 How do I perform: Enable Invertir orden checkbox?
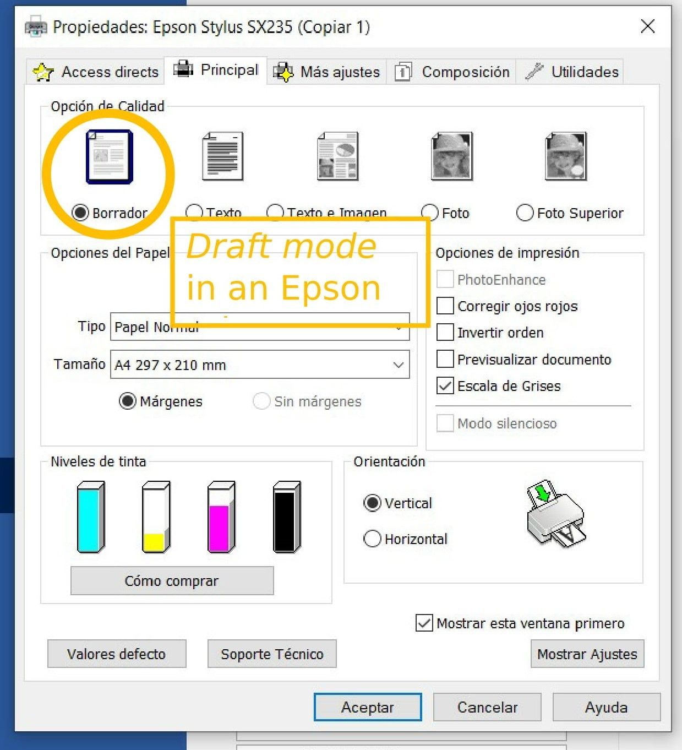pyautogui.click(x=445, y=332)
